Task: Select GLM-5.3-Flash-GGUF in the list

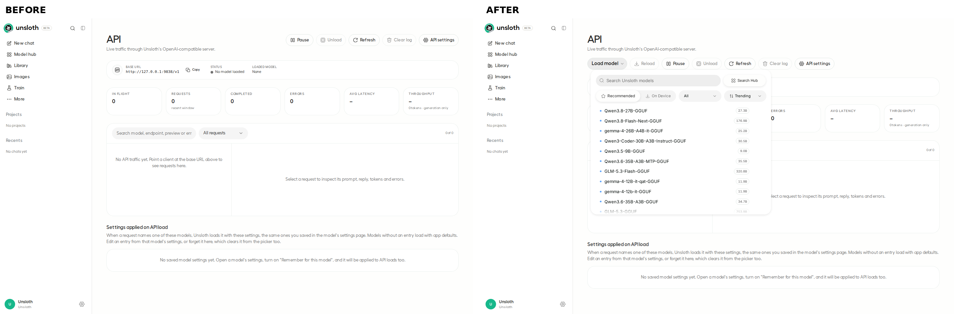Action: [674, 171]
